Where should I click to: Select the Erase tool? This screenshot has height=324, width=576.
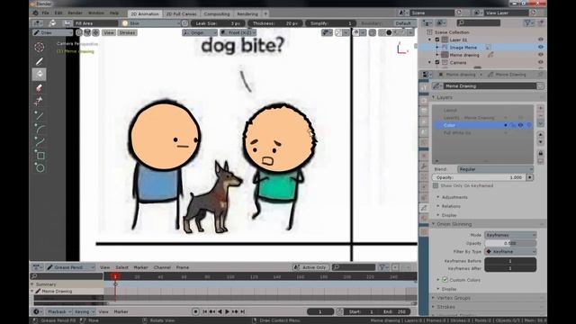40,88
